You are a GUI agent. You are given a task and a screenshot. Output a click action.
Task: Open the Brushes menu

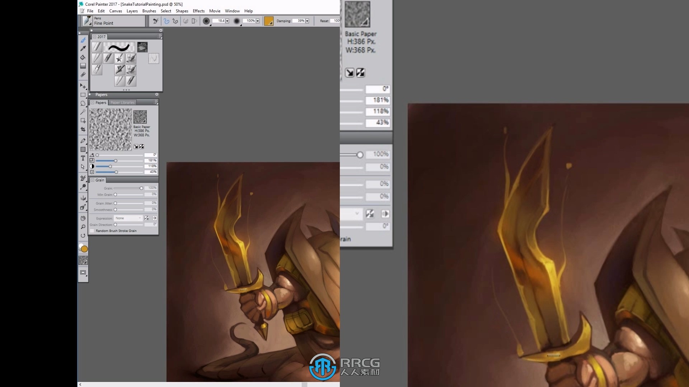pyautogui.click(x=149, y=11)
